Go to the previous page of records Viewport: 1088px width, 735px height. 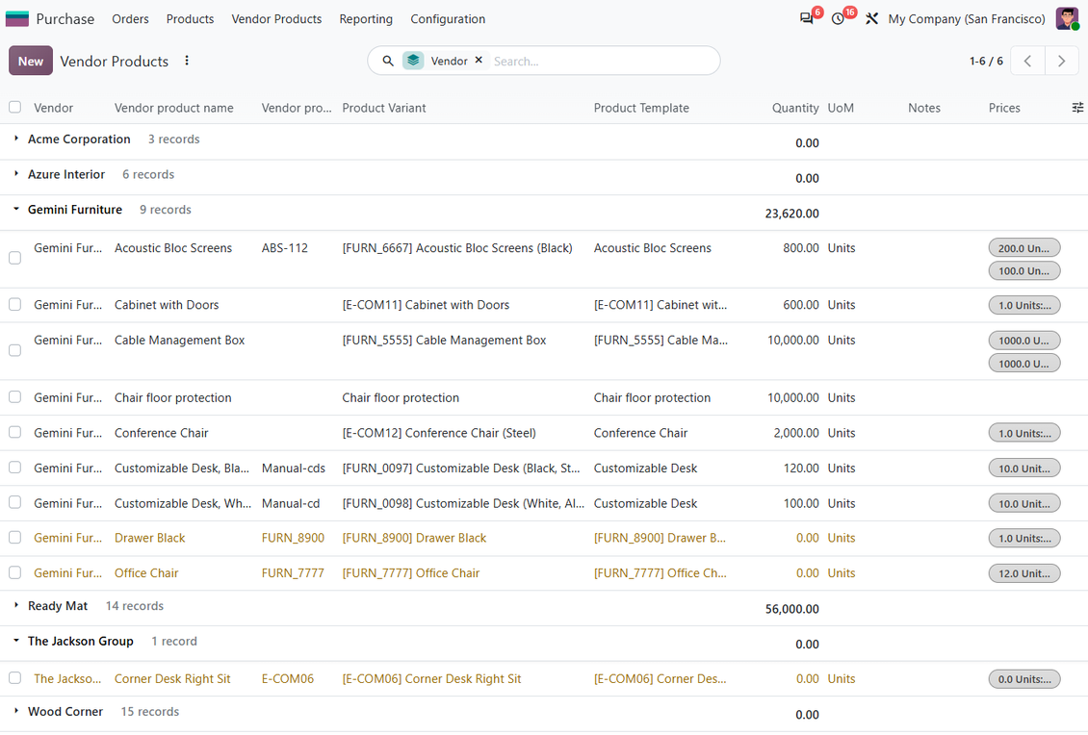(x=1027, y=61)
